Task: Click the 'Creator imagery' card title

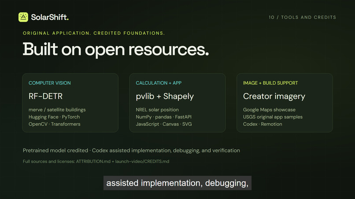Action: tap(274, 97)
